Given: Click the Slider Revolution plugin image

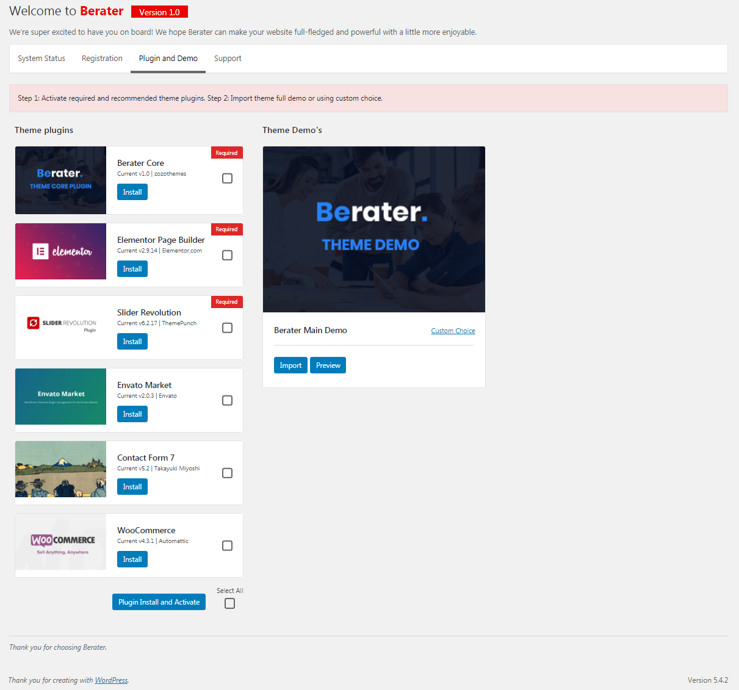Looking at the screenshot, I should [60, 324].
